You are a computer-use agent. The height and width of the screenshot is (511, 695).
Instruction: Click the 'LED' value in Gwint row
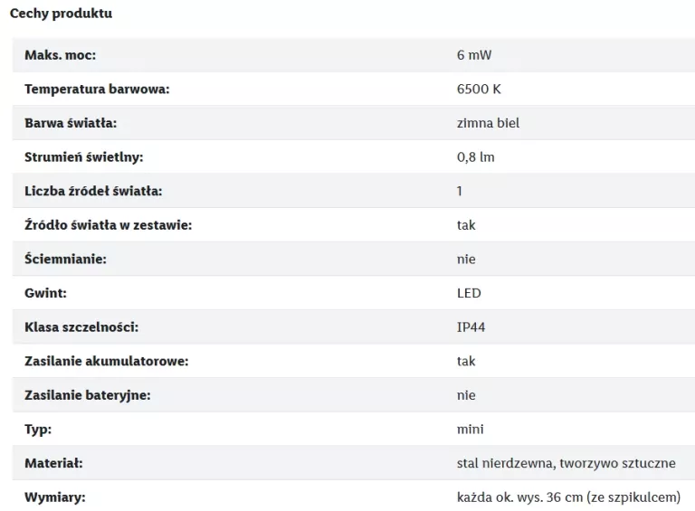tap(469, 293)
